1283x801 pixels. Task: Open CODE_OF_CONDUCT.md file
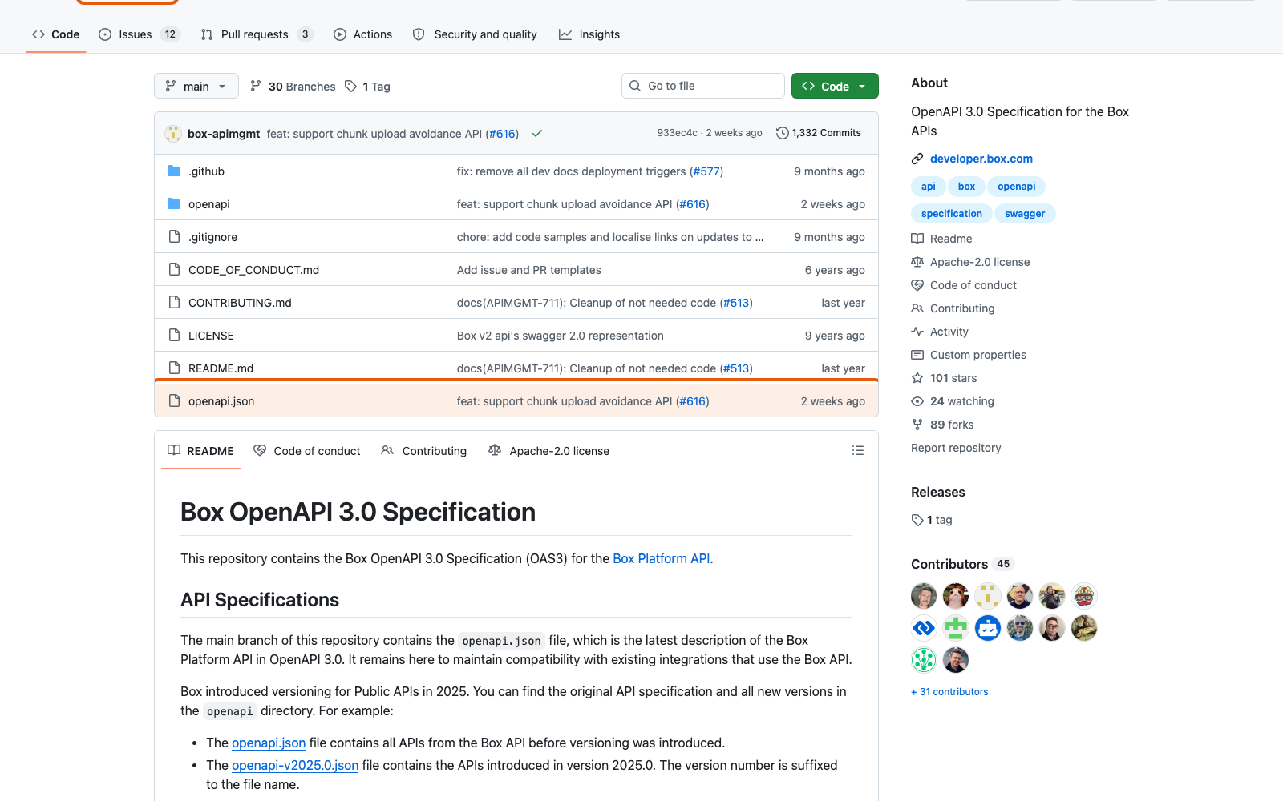click(x=253, y=270)
